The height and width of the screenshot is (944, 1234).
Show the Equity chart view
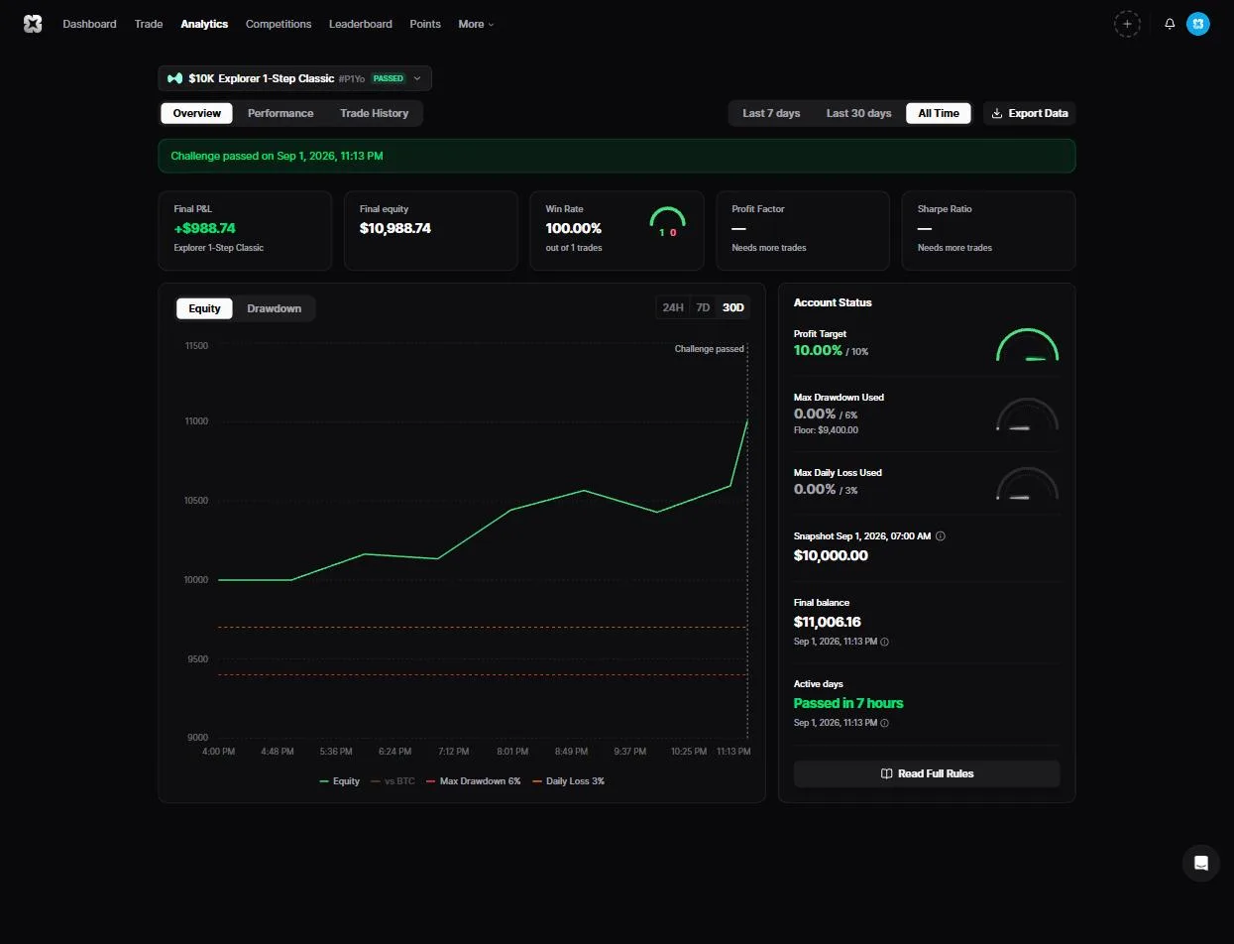(x=204, y=308)
